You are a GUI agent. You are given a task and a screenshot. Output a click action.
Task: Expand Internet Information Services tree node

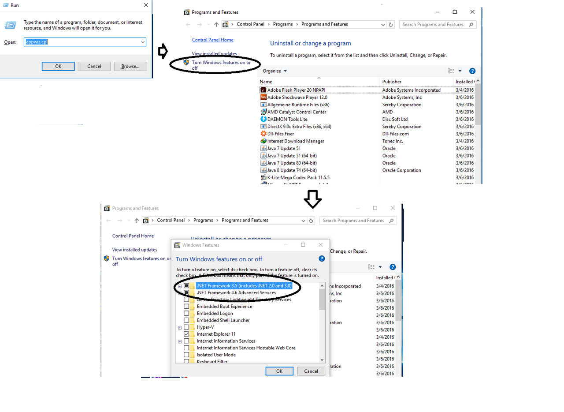(180, 341)
